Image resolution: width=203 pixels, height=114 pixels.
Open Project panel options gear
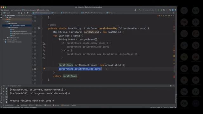[28, 13]
